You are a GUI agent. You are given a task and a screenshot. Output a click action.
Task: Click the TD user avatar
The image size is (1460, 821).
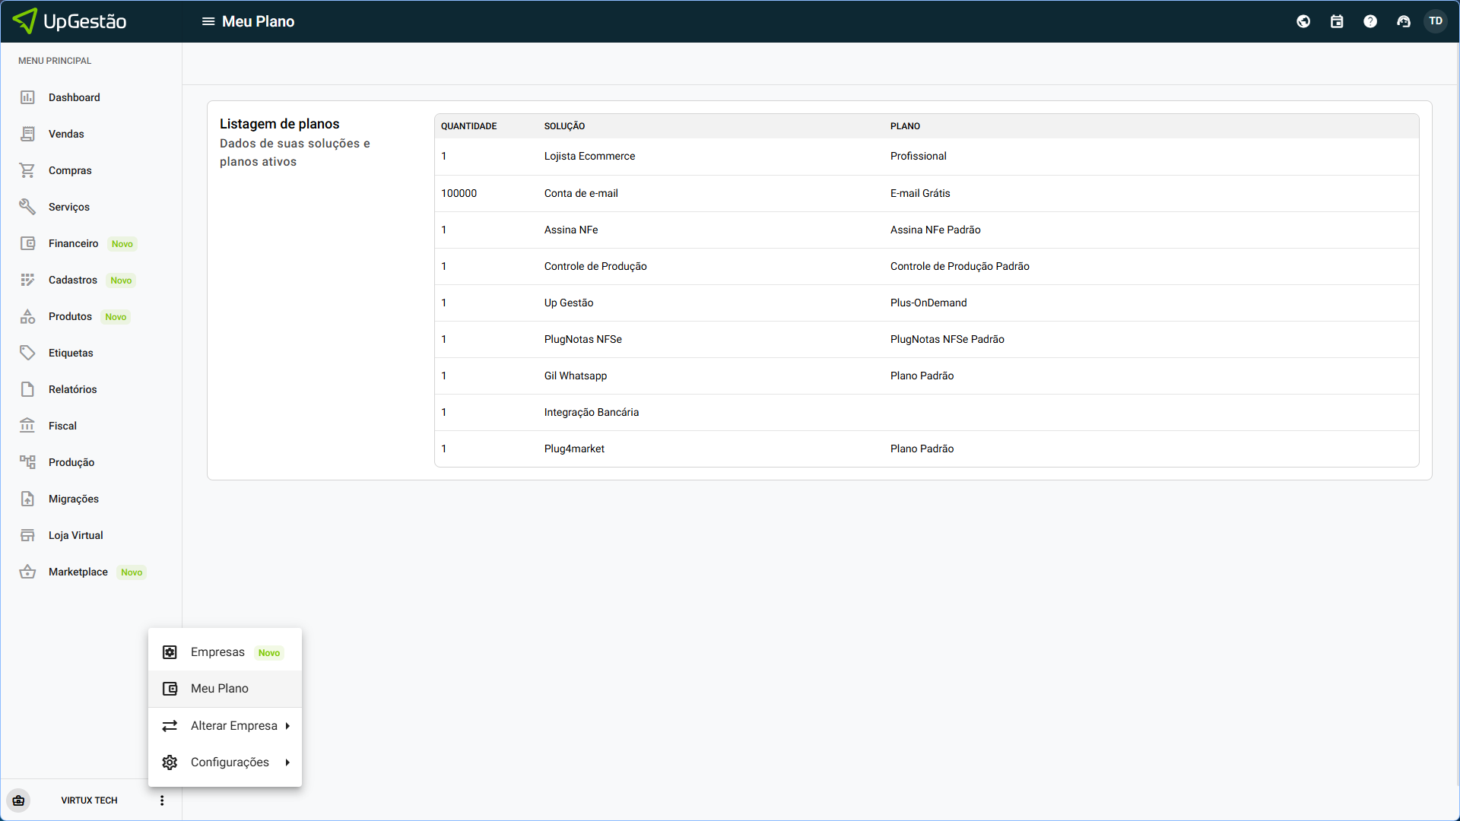(x=1436, y=21)
